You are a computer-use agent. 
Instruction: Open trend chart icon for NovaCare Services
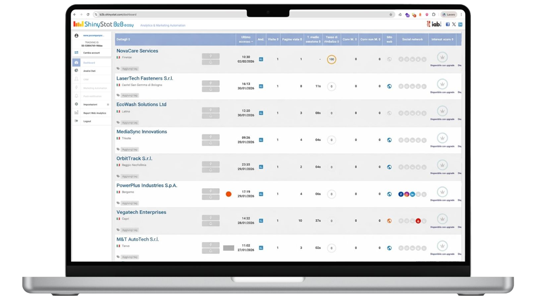pos(261,59)
